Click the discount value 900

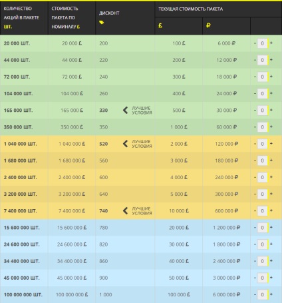pos(104,278)
